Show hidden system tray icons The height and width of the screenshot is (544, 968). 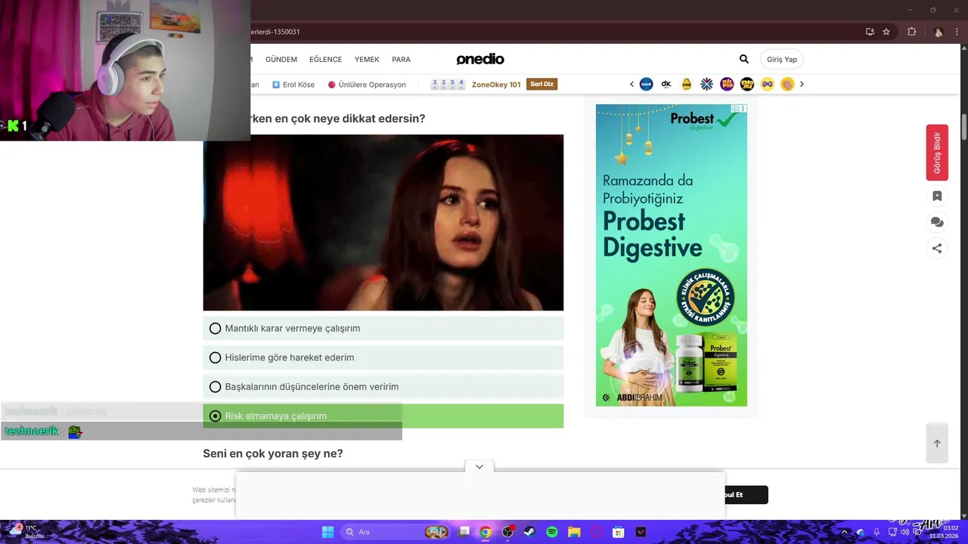pos(845,532)
